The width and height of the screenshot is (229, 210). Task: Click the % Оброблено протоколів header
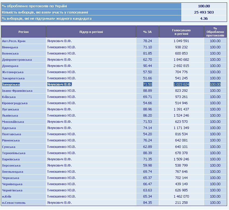215,32
